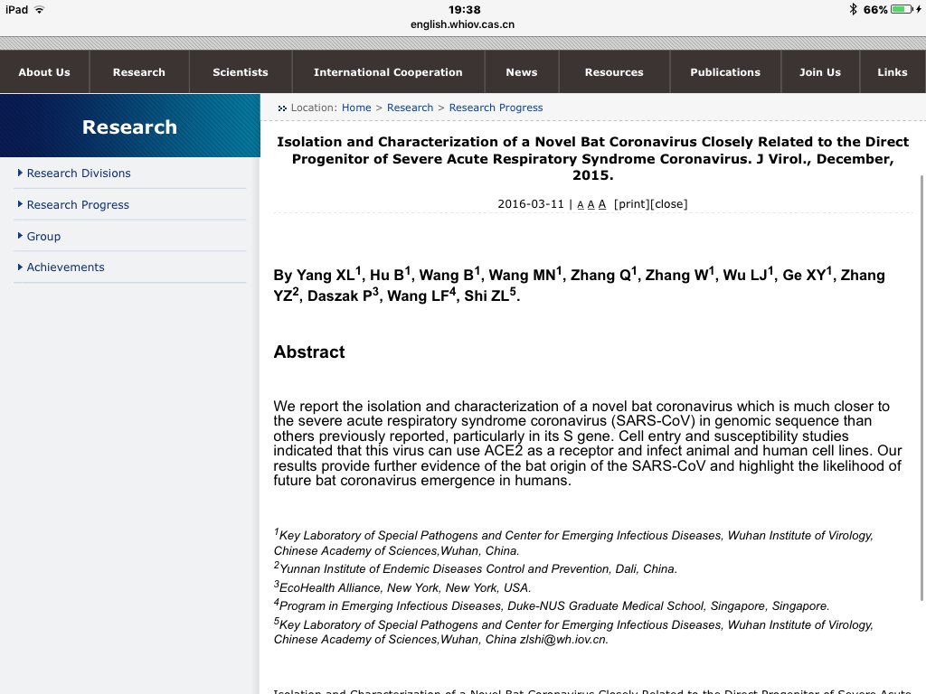The height and width of the screenshot is (694, 926).
Task: Click the breadcrumb location dots icon
Action: pos(282,108)
